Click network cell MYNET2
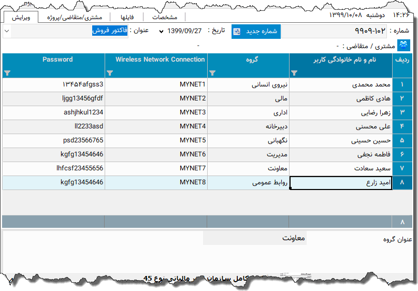Screen dimensions: 418x291 click(x=156, y=99)
